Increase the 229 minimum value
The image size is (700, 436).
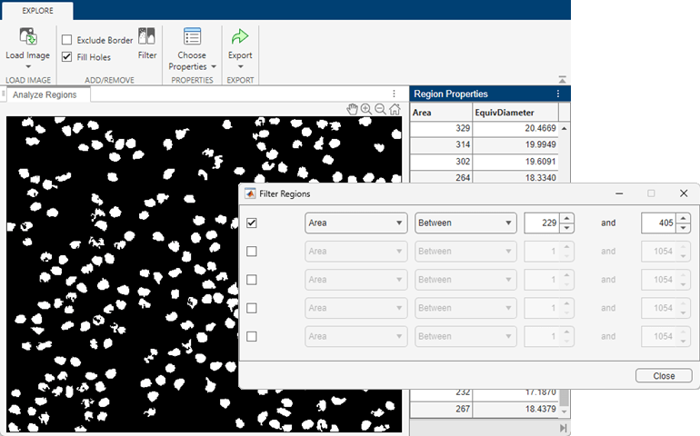566,218
